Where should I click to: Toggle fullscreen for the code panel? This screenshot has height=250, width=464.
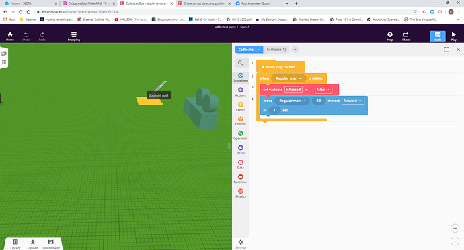[x=447, y=50]
